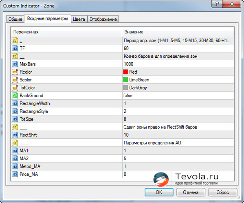This screenshot has height=203, width=244.
Task: Click the Red color swatch
Action: click(125, 72)
